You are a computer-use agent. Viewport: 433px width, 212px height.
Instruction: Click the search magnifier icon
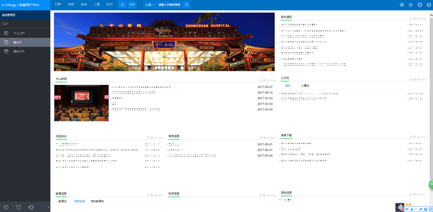(x=187, y=5)
